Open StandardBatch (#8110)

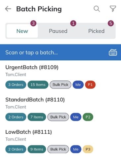60,109
